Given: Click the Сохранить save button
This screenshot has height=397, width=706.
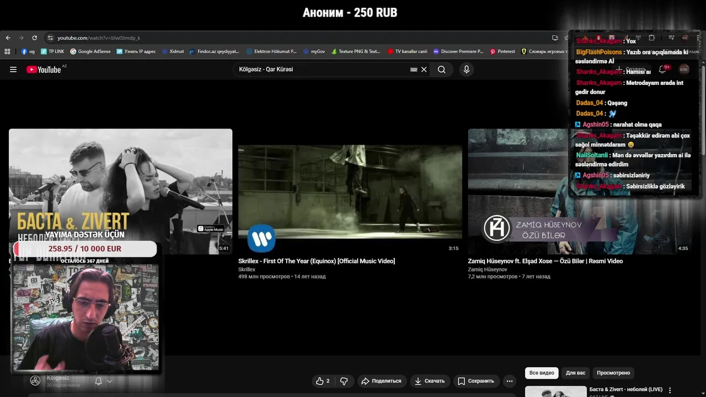Looking at the screenshot, I should [x=476, y=381].
